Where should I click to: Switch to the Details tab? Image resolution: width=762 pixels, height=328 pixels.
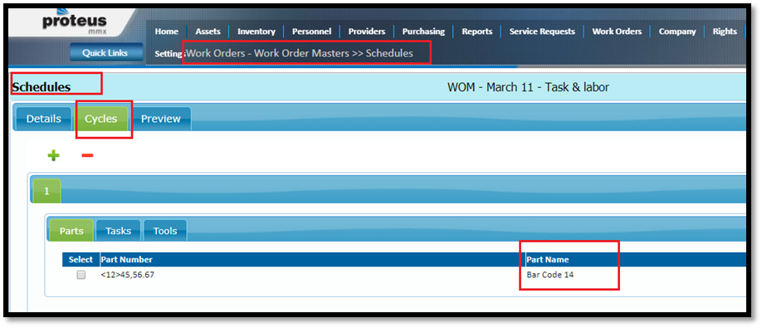tap(43, 119)
